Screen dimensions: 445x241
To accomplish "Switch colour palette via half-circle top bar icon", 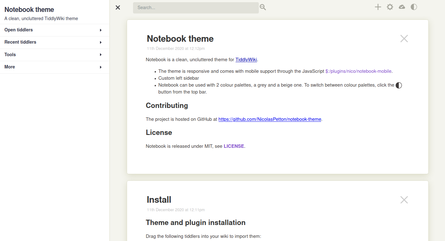I will tap(414, 7).
